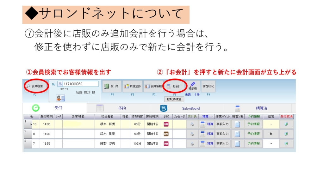Click 精算 calculator for 紺野 汐莉 row

tap(206, 144)
